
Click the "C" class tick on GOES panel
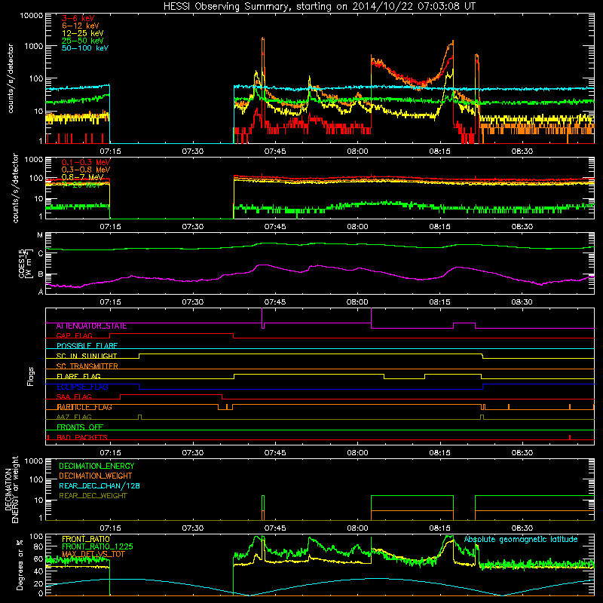(41, 254)
